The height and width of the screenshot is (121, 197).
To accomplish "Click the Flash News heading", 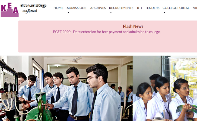I will click(133, 26).
